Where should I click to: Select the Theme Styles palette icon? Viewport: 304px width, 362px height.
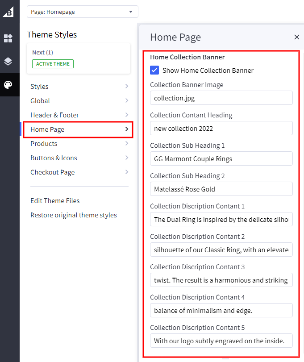pyautogui.click(x=8, y=85)
